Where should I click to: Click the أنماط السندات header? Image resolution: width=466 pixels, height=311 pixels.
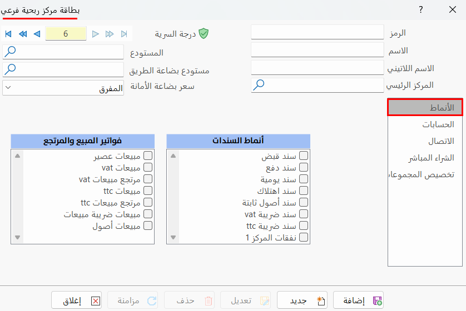click(x=239, y=141)
